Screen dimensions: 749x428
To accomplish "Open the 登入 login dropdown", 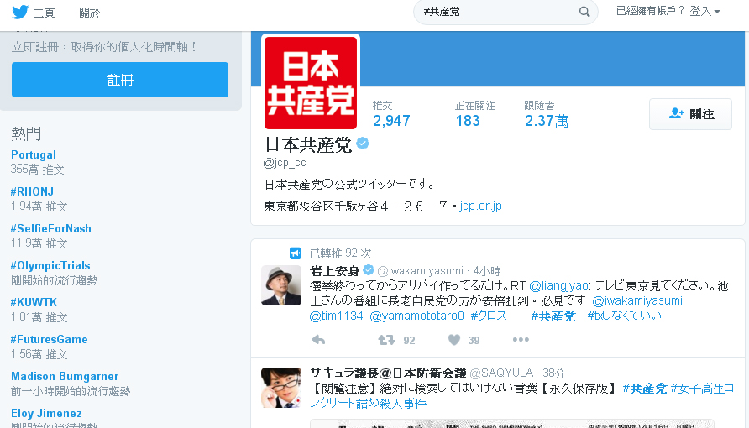I will tap(704, 11).
